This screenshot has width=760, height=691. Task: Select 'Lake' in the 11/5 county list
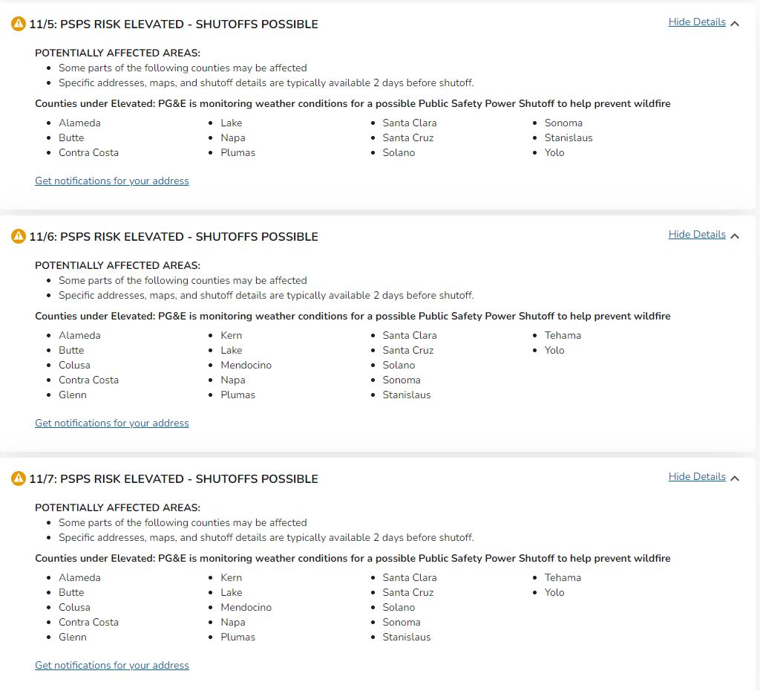(x=232, y=123)
